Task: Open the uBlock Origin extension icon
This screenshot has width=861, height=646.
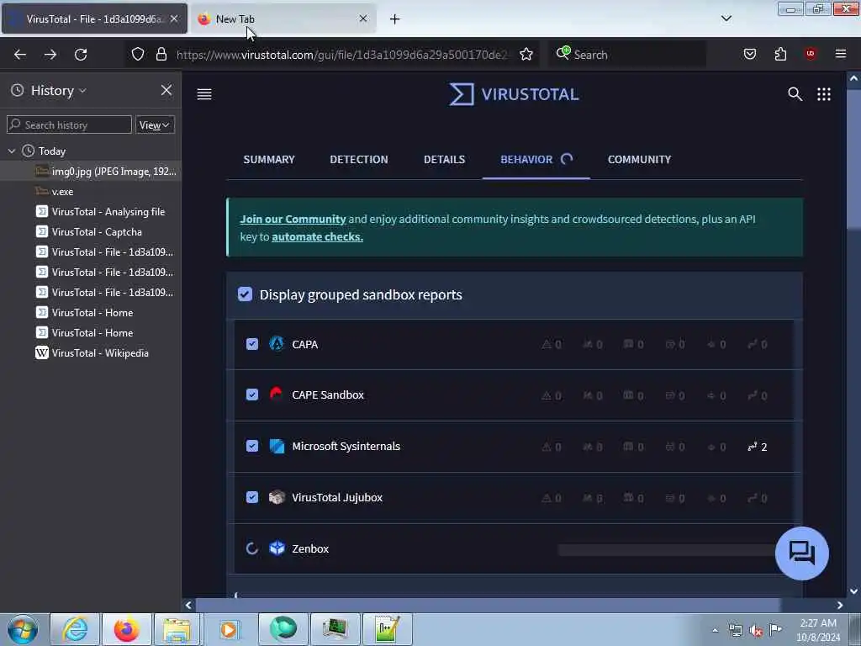Action: 810,53
